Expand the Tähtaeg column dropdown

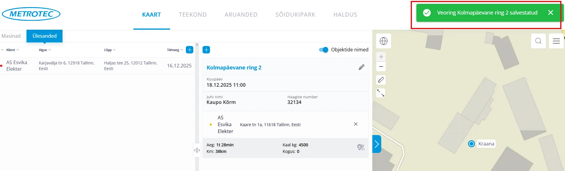tap(175, 50)
